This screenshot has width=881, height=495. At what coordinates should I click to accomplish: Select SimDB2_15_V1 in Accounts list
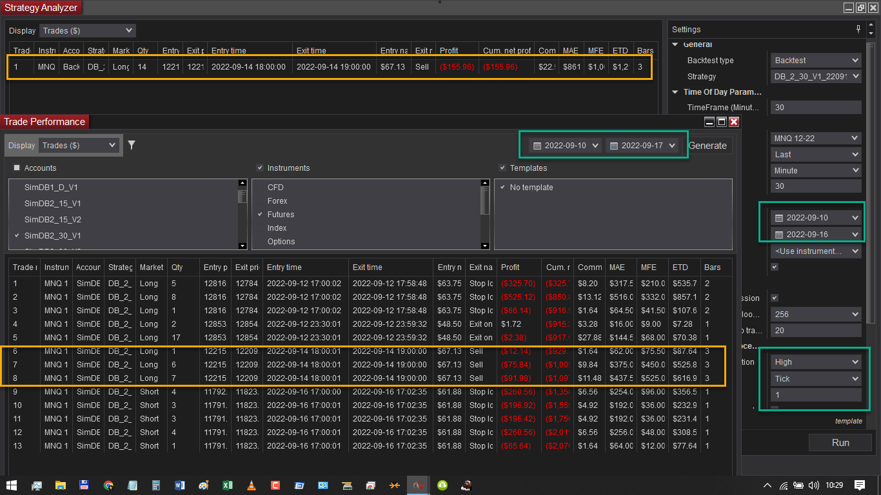tap(53, 204)
